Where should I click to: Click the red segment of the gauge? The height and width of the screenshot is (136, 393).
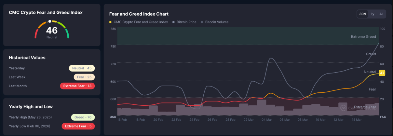[37, 33]
